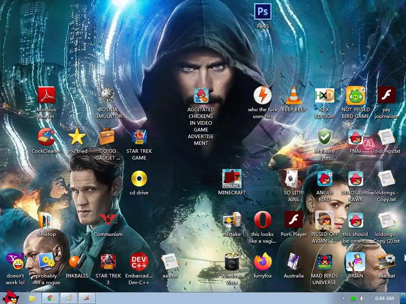Open the HxD hex editor icon
The width and height of the screenshot is (406, 304).
[324, 95]
